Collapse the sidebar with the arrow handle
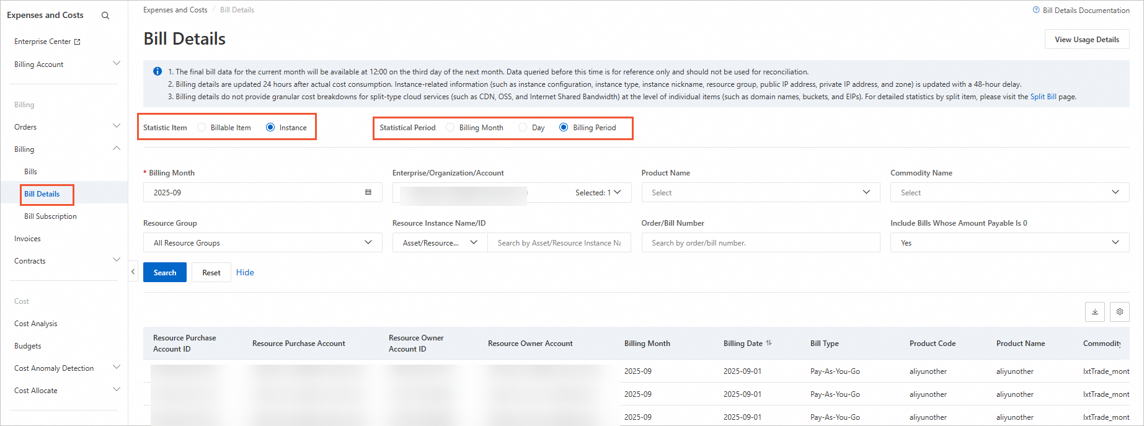The height and width of the screenshot is (426, 1144). (x=133, y=272)
